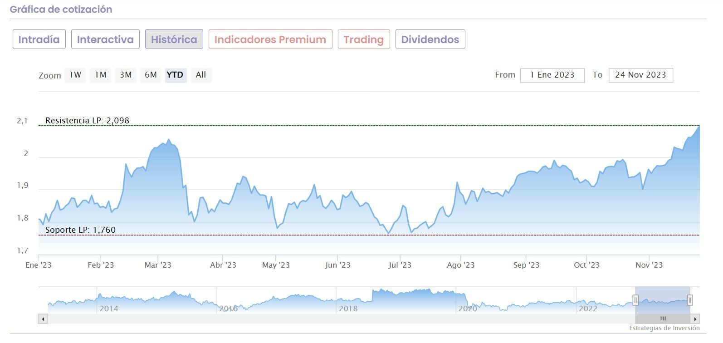View the Dividendos tab
The height and width of the screenshot is (343, 723).
click(x=430, y=39)
